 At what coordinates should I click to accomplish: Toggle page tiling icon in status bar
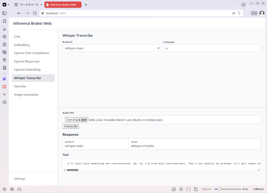[189, 189]
